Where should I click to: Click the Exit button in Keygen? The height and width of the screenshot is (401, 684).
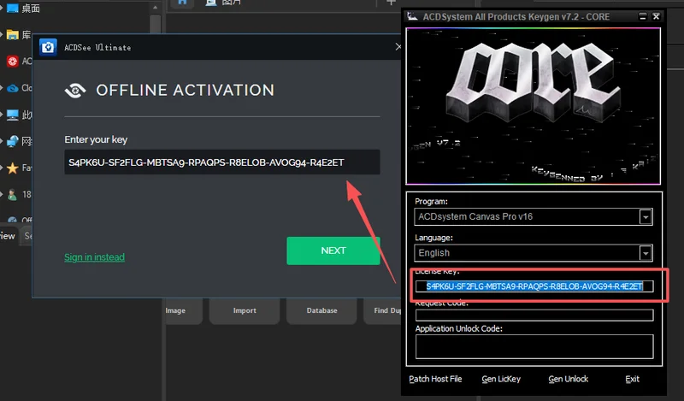coord(632,379)
